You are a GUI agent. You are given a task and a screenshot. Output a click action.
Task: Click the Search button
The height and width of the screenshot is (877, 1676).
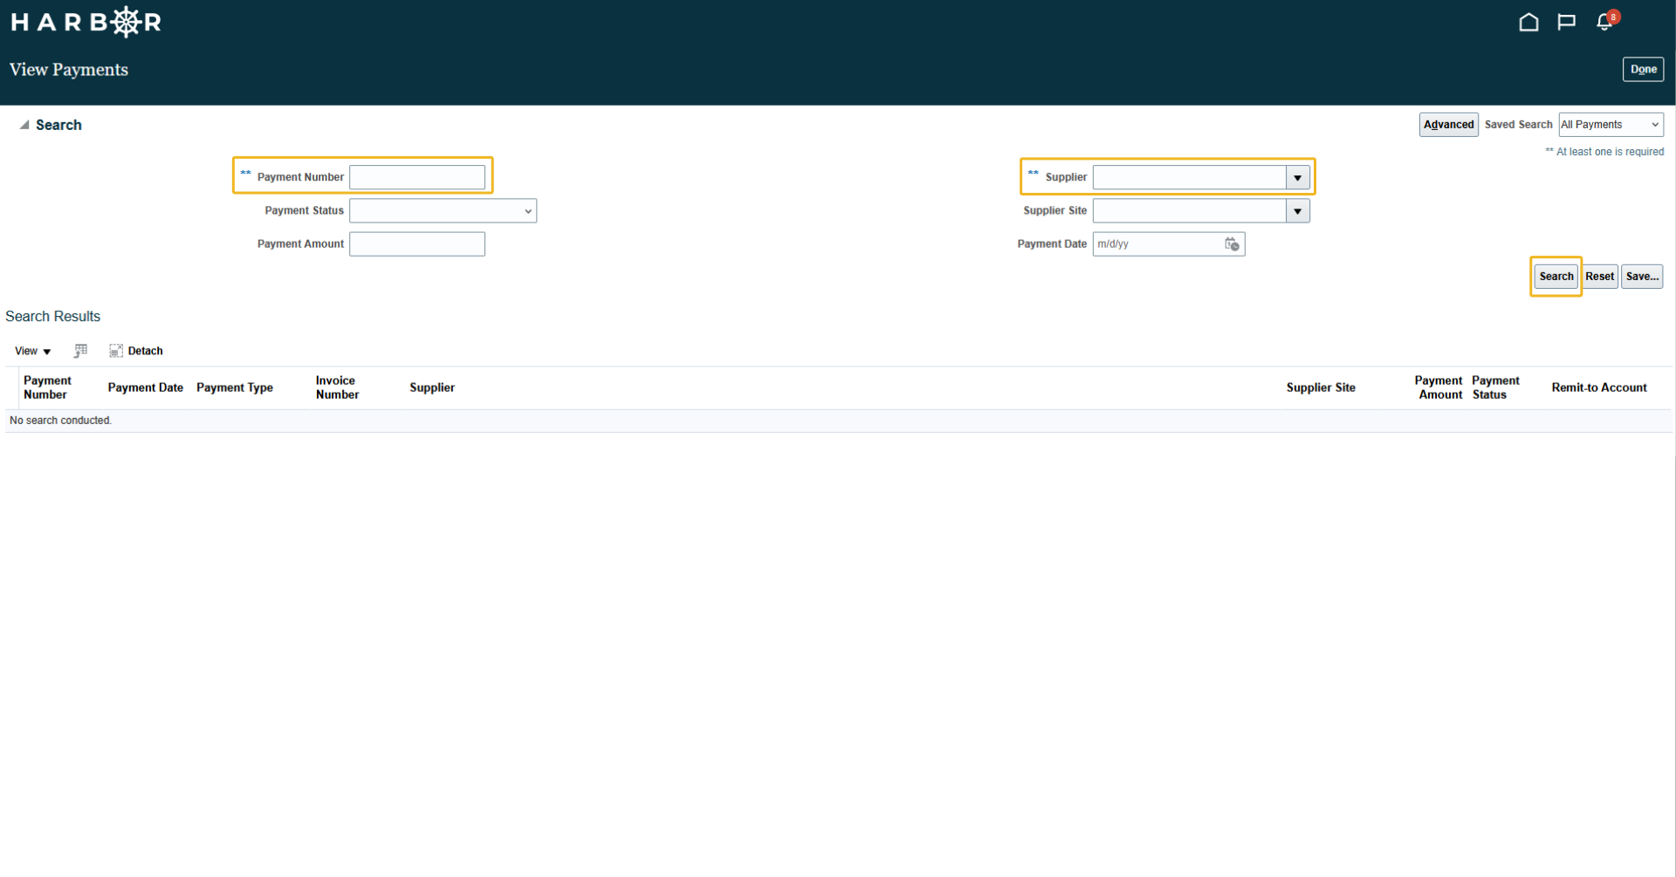(1556, 277)
